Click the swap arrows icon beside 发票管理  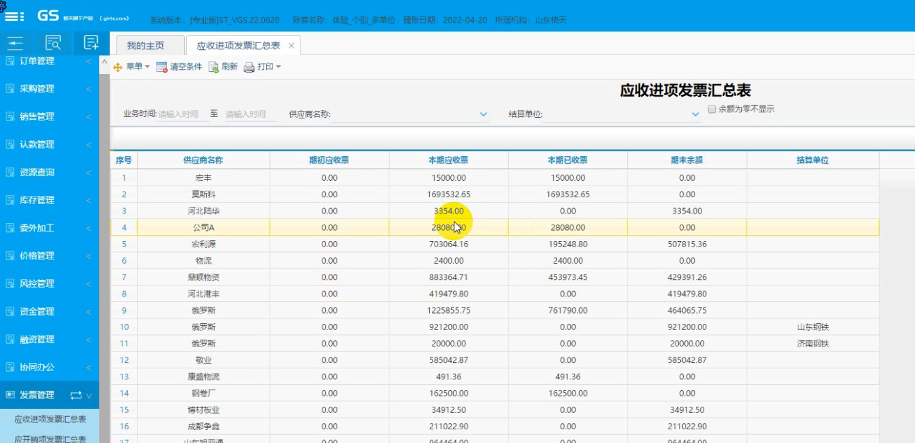coord(75,395)
